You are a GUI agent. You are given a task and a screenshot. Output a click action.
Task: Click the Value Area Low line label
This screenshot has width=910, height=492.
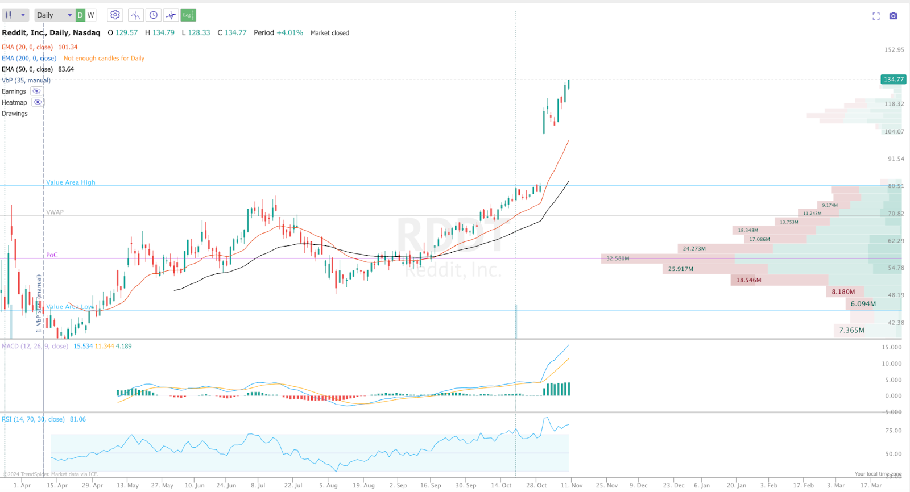click(69, 307)
